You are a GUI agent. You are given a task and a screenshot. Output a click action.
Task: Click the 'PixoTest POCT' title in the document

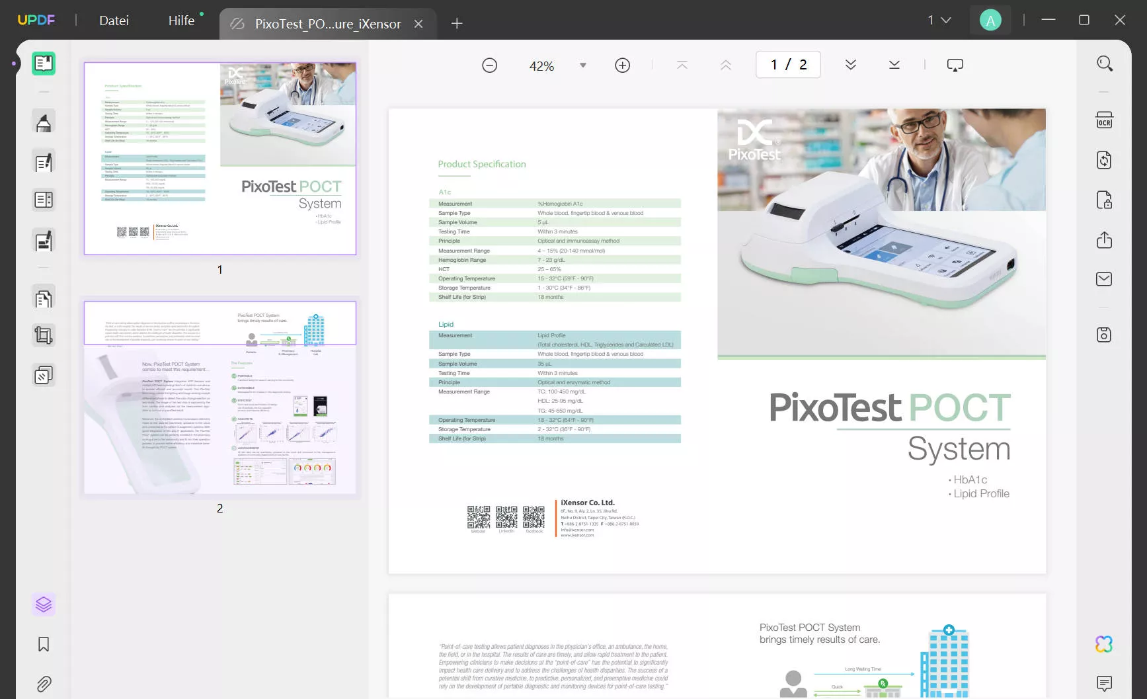coord(890,407)
